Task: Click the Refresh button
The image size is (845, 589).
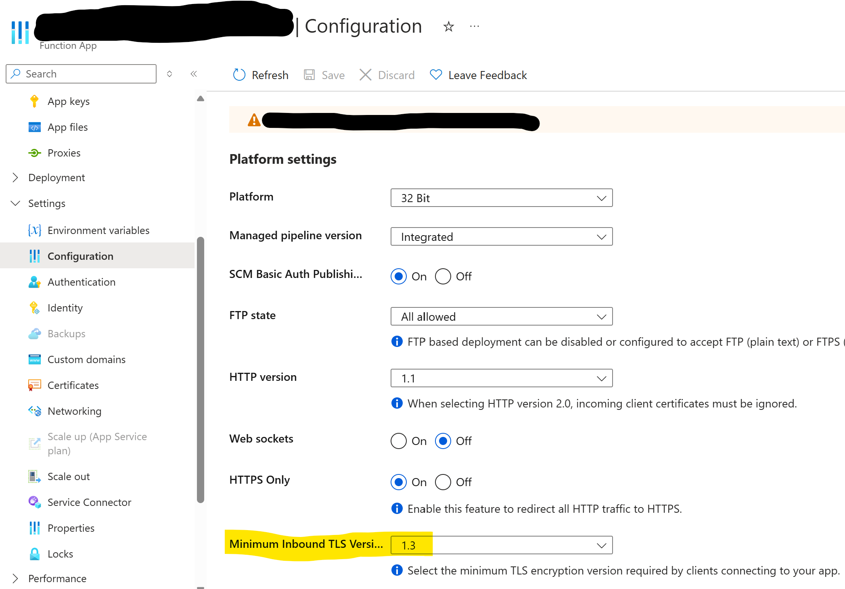Action: coord(260,75)
